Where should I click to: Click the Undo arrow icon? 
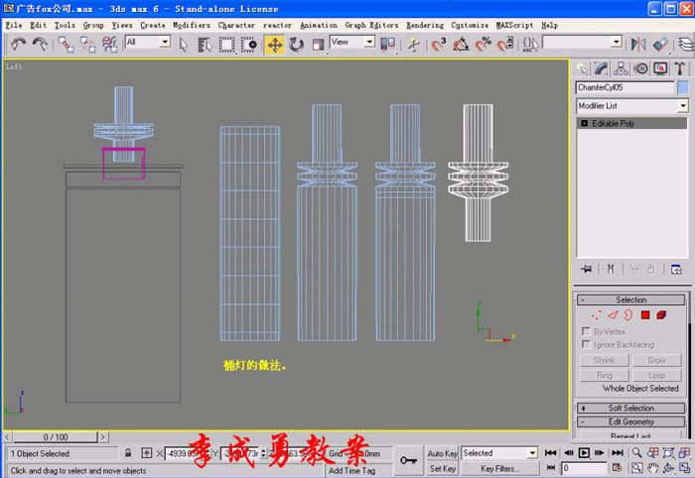[19, 45]
